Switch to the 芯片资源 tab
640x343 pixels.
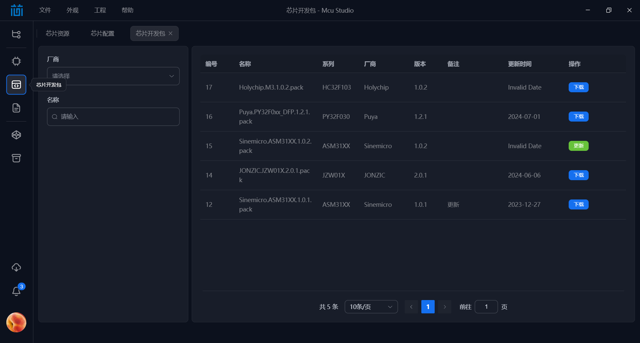(57, 33)
